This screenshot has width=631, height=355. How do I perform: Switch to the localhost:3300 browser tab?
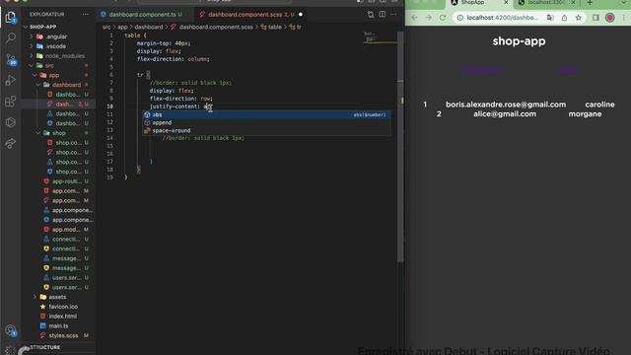tap(546, 3)
